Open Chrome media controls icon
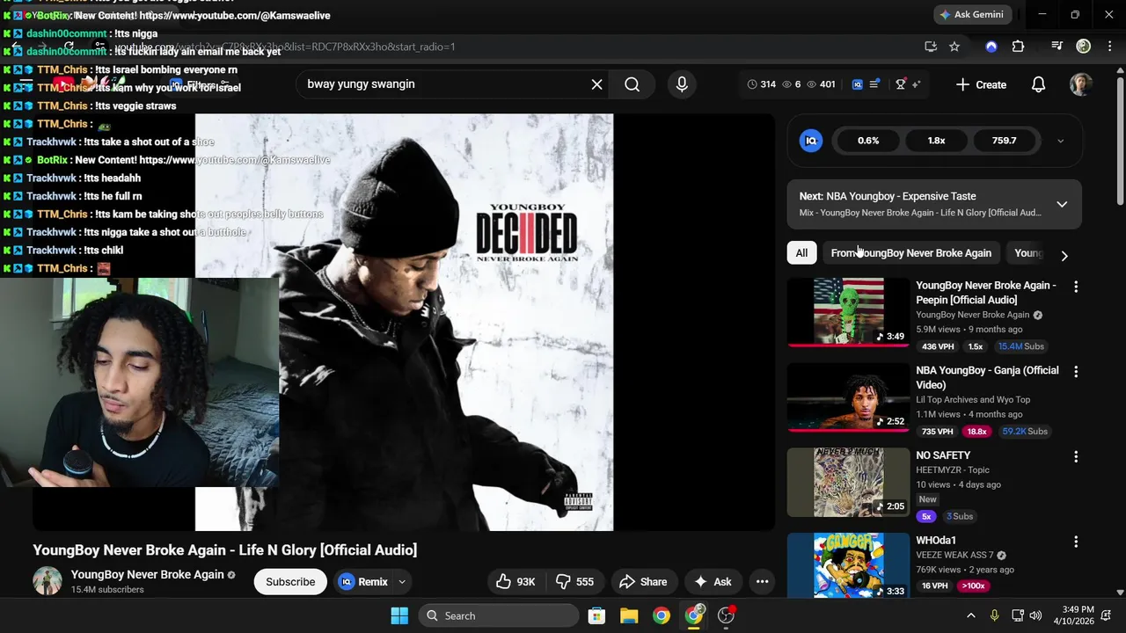Viewport: 1126px width, 633px height. [1057, 47]
